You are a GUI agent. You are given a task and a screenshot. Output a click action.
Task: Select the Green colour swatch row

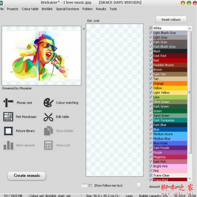pyautogui.click(x=170, y=111)
